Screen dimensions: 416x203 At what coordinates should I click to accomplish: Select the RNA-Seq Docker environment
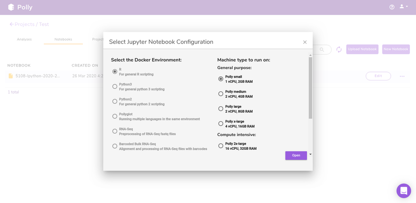point(115,131)
